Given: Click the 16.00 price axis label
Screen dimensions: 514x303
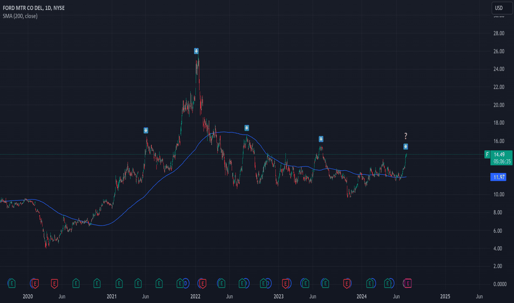Looking at the screenshot, I should point(499,141).
